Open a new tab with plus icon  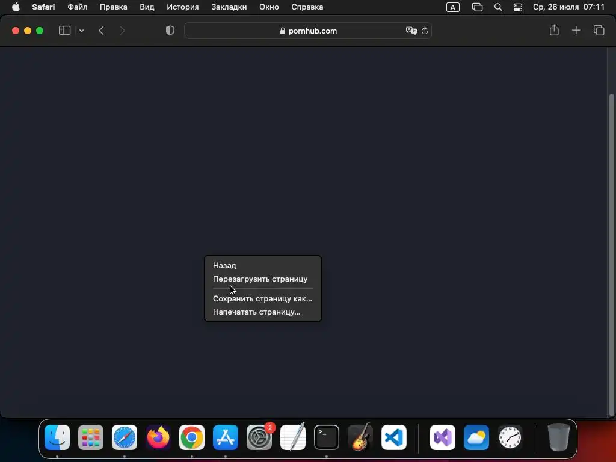tap(576, 30)
